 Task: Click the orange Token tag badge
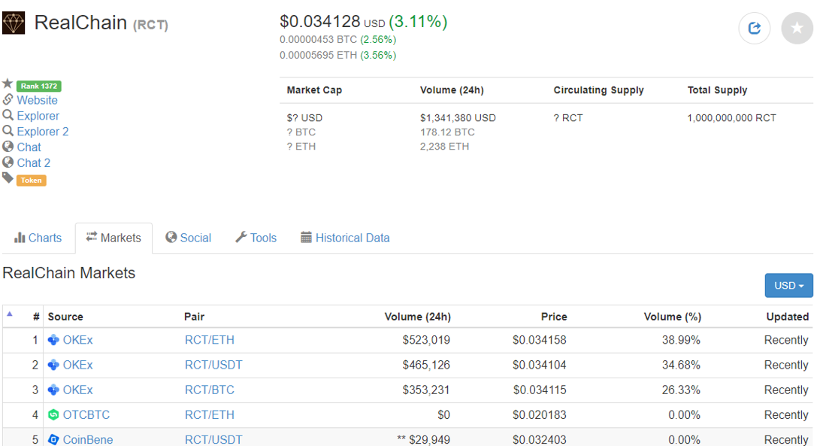[x=32, y=181]
